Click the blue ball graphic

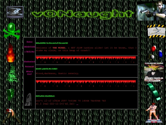[x=160, y=54]
